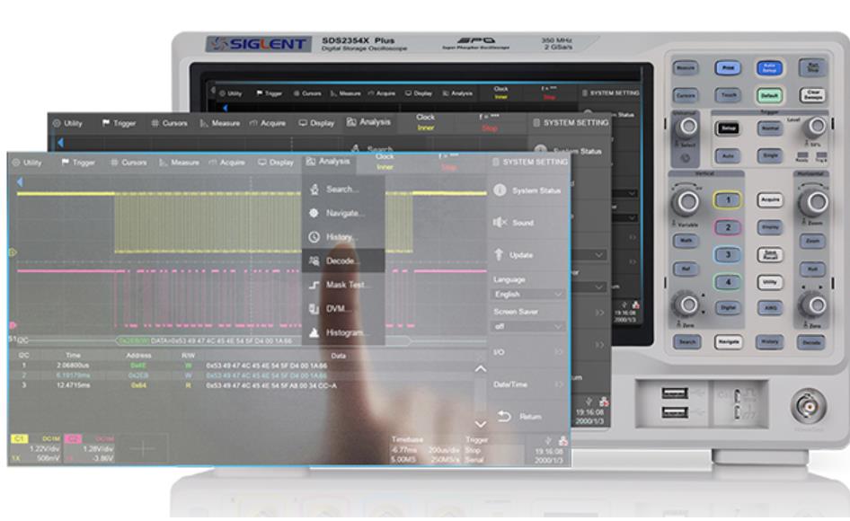The image size is (850, 521).
Task: Toggle channel C2 in the bottom bar
Action: tap(74, 438)
